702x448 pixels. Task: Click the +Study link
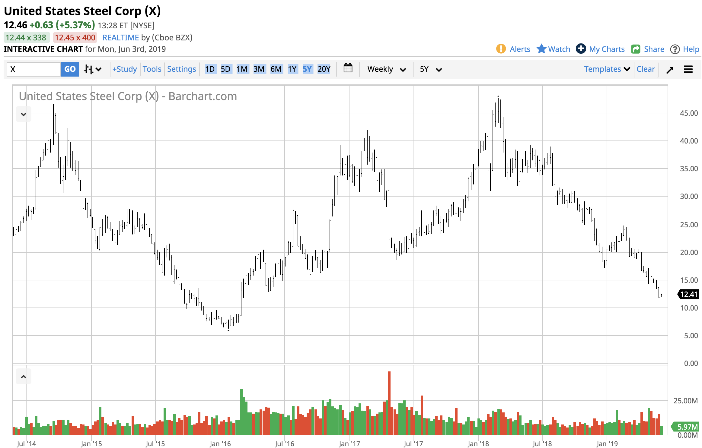125,69
